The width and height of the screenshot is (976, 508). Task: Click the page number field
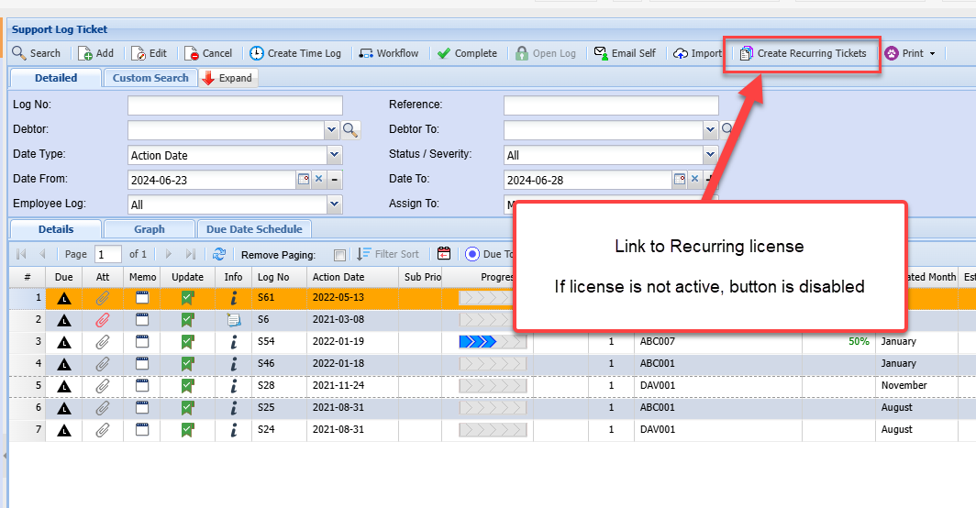coord(107,254)
